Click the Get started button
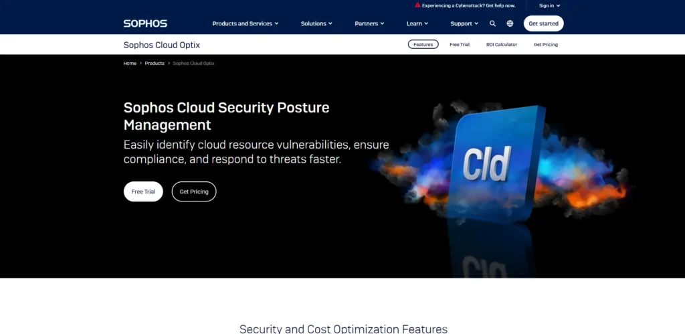Viewport: 685px width, 334px height. pos(543,23)
